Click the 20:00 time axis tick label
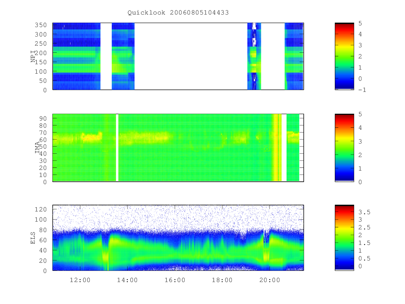The height and width of the screenshot is (304, 405). click(x=270, y=280)
